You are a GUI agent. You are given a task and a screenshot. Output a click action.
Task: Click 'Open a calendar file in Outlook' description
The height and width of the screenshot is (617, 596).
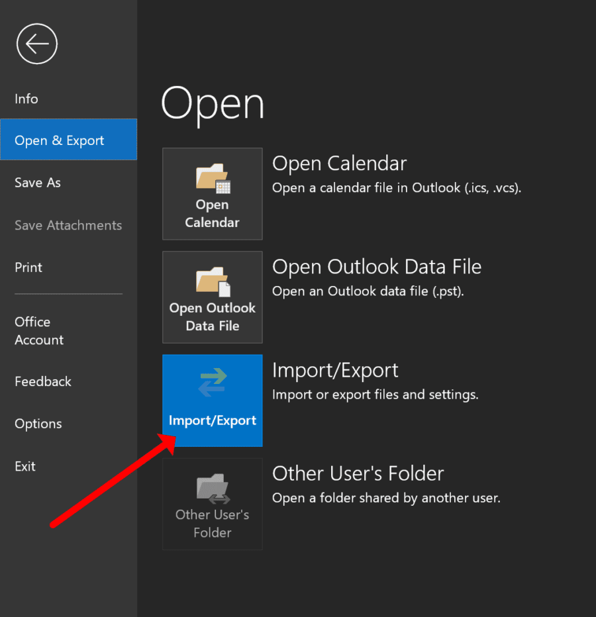[x=397, y=188]
